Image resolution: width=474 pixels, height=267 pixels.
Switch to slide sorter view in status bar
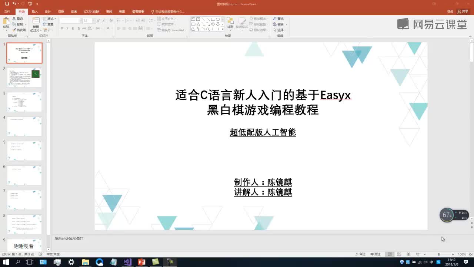point(399,254)
